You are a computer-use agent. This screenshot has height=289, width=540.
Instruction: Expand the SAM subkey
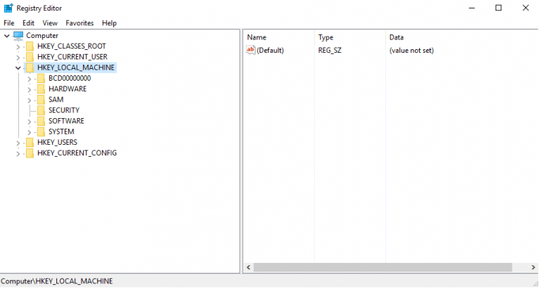(x=30, y=101)
